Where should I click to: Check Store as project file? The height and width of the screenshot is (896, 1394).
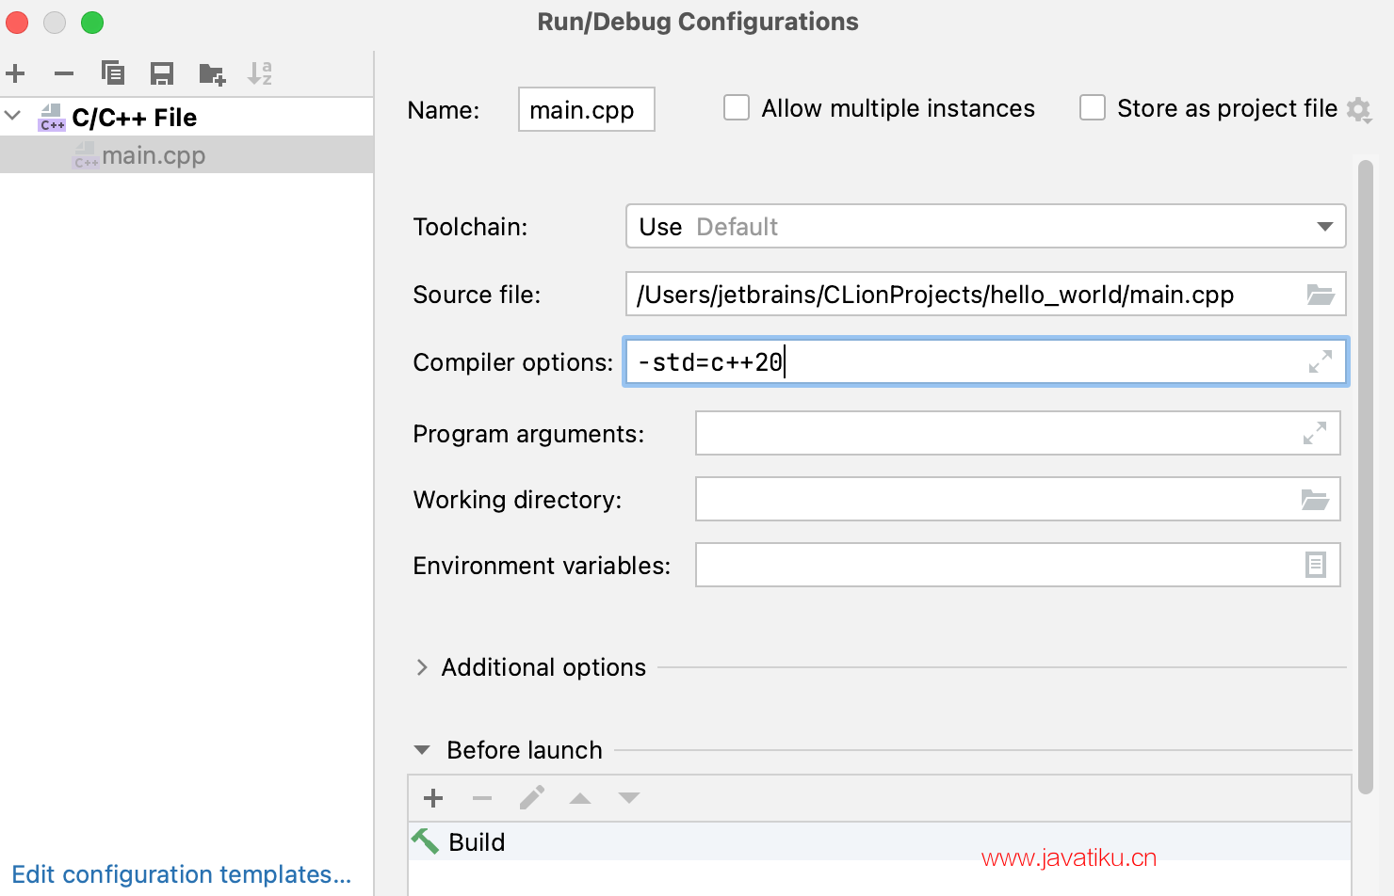[x=1093, y=107]
